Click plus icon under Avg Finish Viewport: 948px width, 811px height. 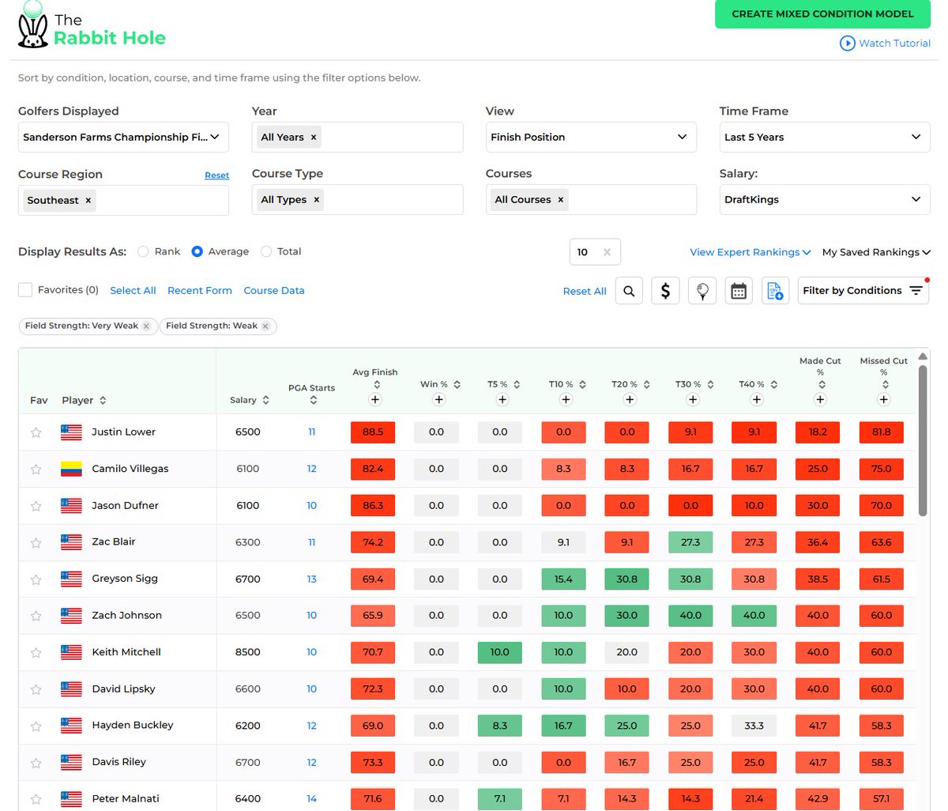pos(375,400)
